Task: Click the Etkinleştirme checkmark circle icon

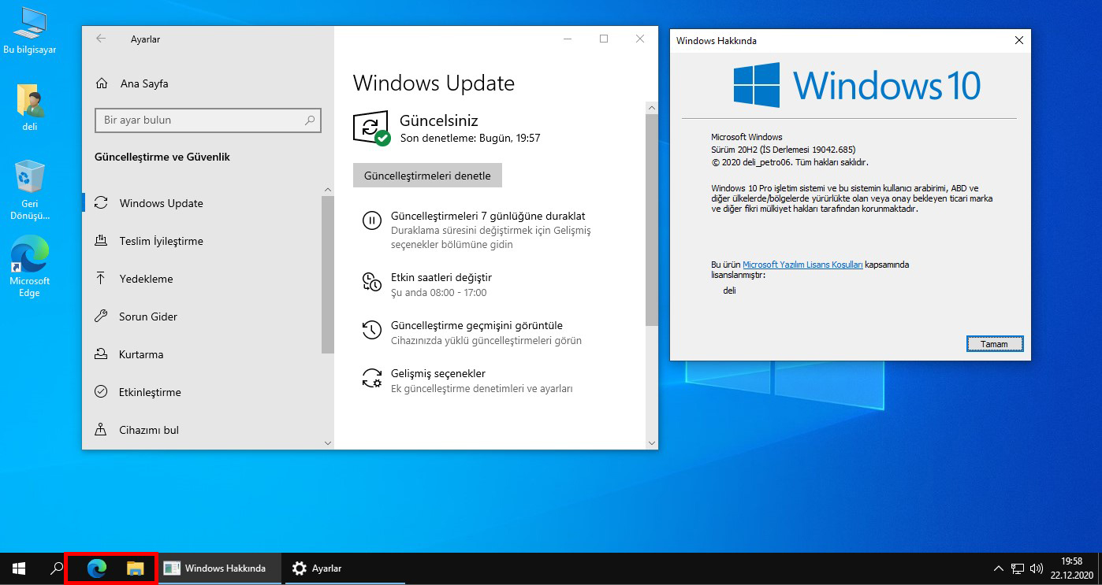Action: click(101, 392)
